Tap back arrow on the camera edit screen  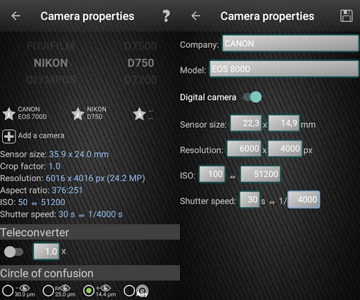click(196, 16)
